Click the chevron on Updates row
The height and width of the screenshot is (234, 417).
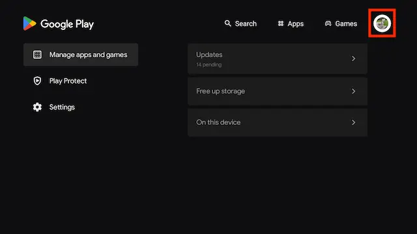click(353, 58)
